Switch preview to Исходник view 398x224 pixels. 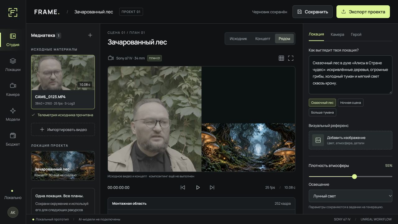point(238,39)
